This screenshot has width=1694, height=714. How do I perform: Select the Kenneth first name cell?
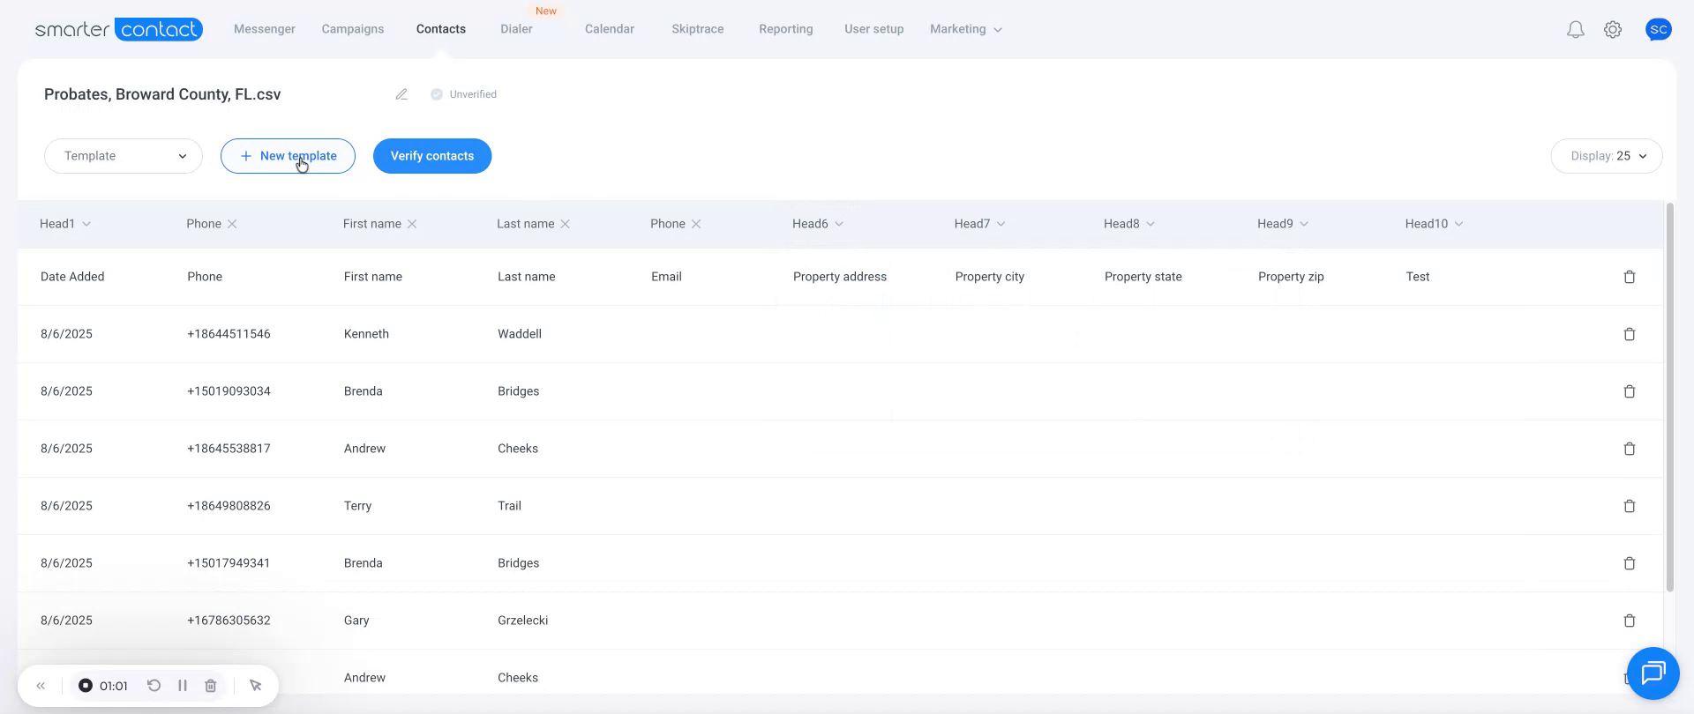tap(366, 334)
